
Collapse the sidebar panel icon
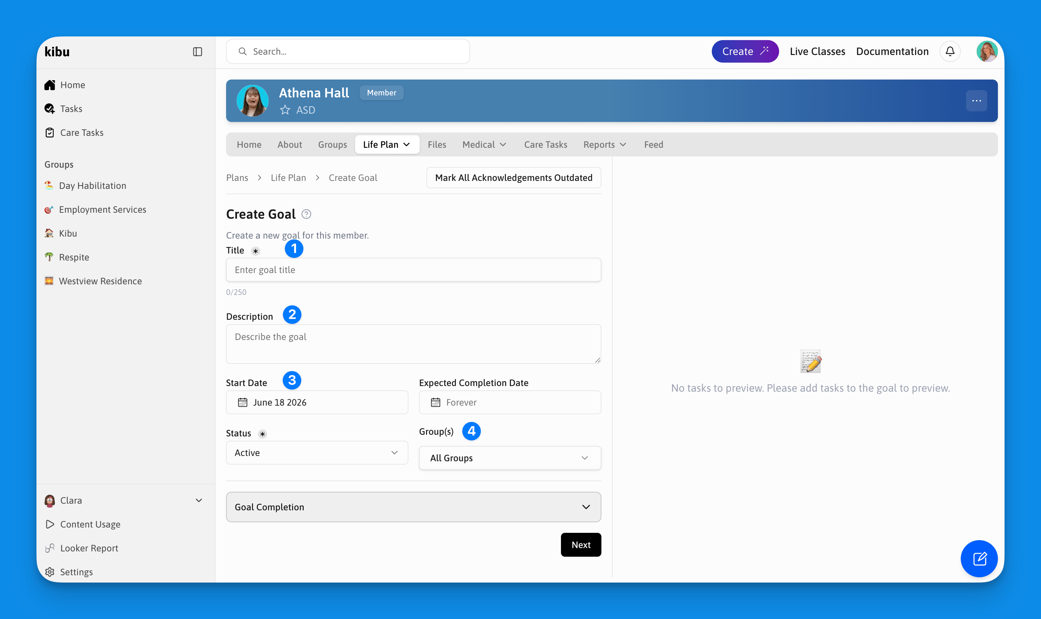click(x=197, y=52)
